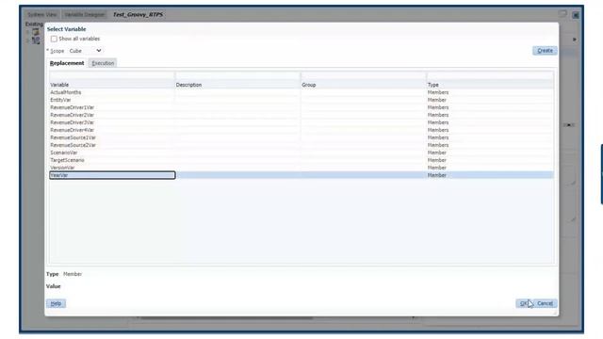The image size is (603, 339).
Task: Expand the right-arrow at background window's right edge
Action: (x=575, y=40)
